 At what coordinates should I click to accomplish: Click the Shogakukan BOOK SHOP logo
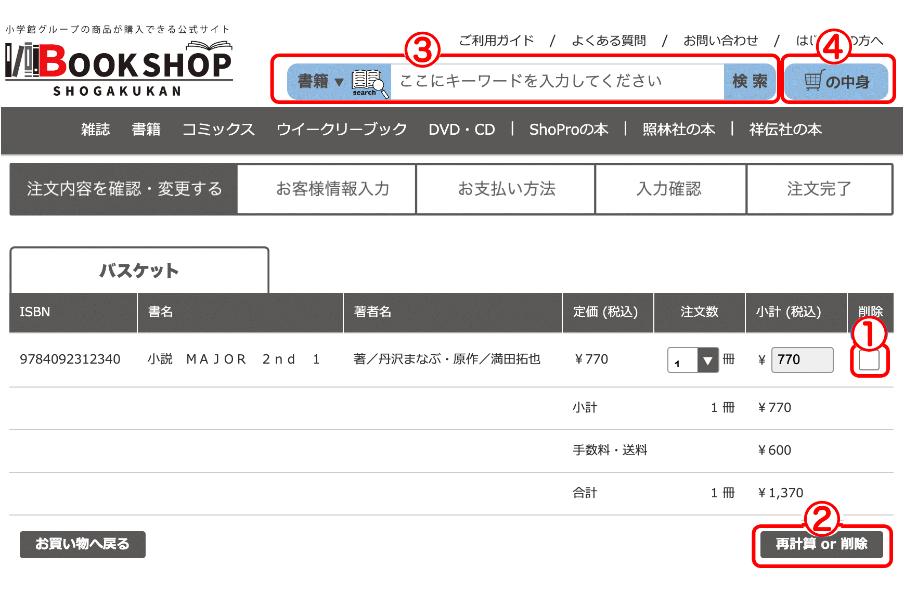point(119,69)
